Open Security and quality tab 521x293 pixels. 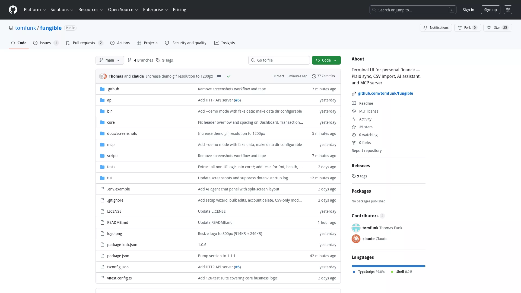coord(186,43)
